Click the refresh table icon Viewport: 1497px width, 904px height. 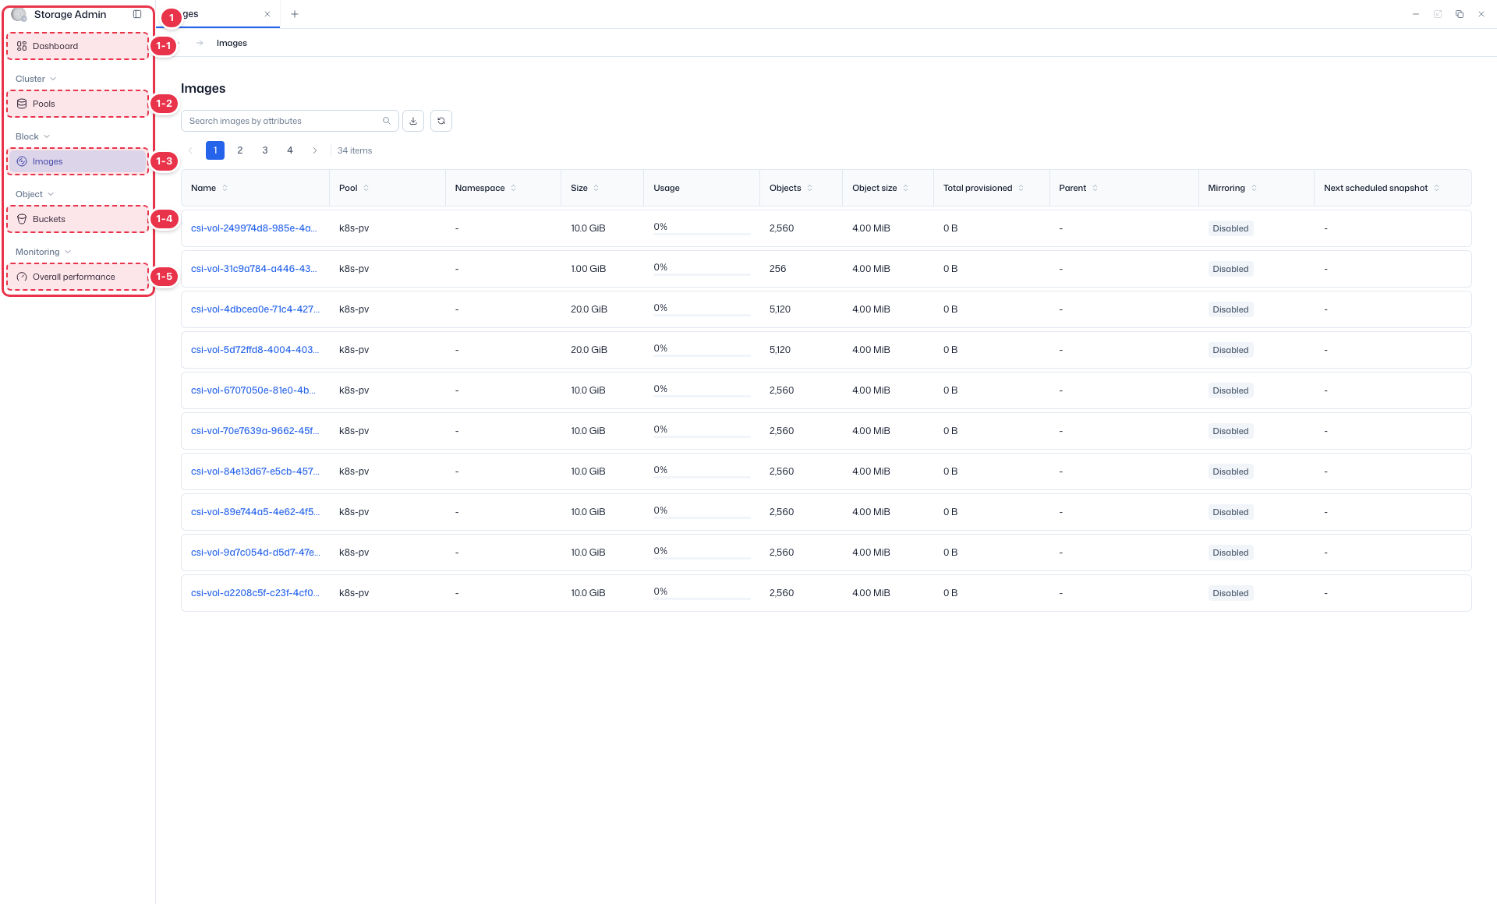(x=441, y=121)
